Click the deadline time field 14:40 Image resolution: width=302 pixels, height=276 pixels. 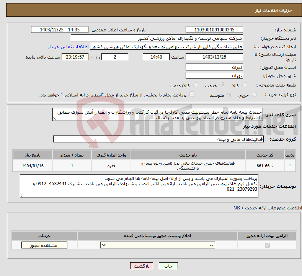tap(156, 57)
